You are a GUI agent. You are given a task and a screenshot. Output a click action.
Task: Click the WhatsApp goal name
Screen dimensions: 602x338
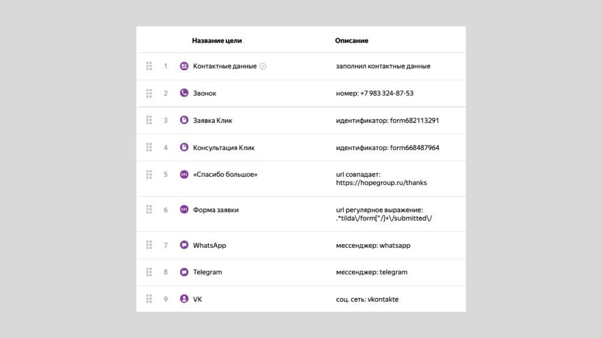click(209, 245)
